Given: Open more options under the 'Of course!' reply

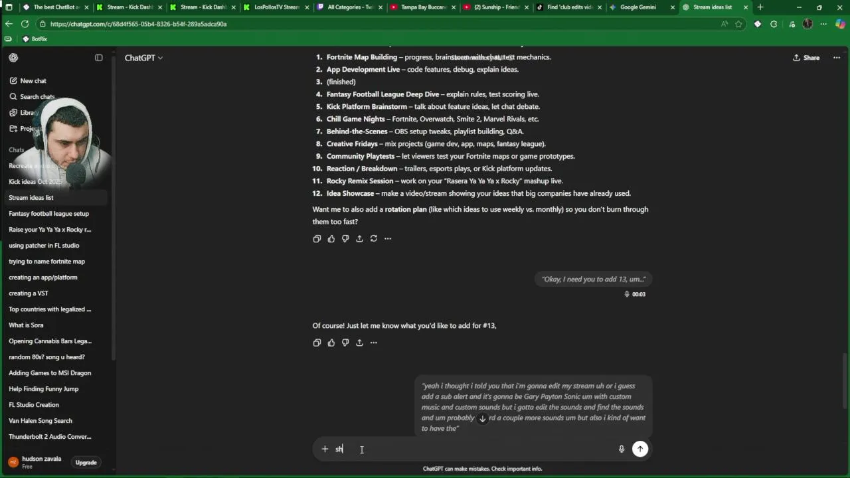Looking at the screenshot, I should (374, 343).
